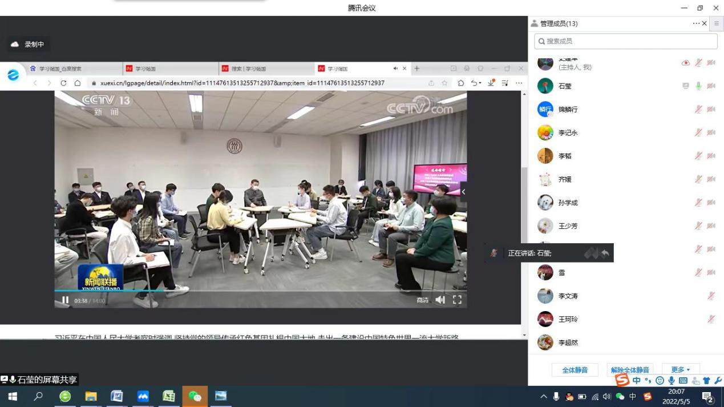Toggle 石莹's green microphone

coord(698,86)
